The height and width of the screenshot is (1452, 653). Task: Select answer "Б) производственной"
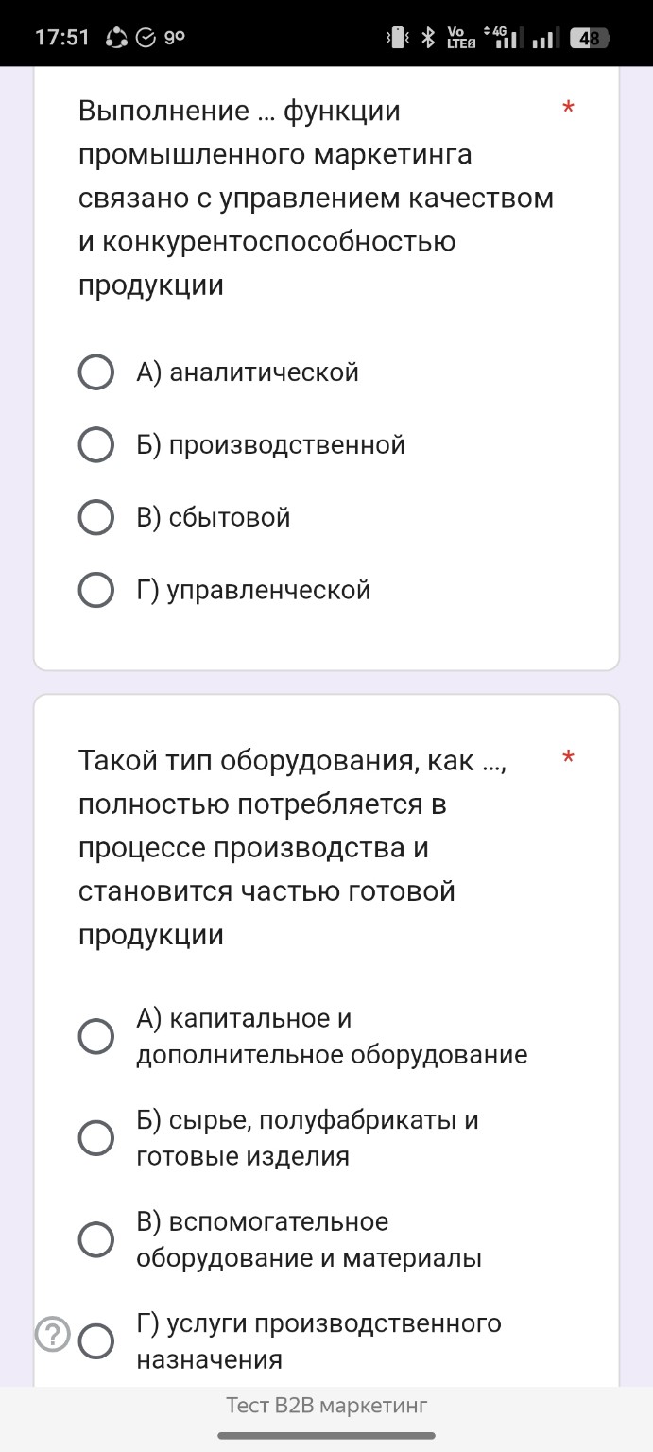coord(95,444)
